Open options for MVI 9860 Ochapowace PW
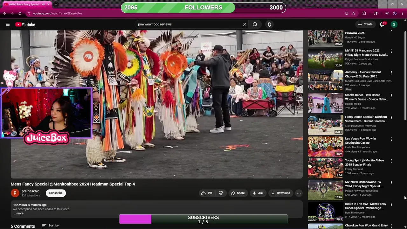 (x=391, y=183)
